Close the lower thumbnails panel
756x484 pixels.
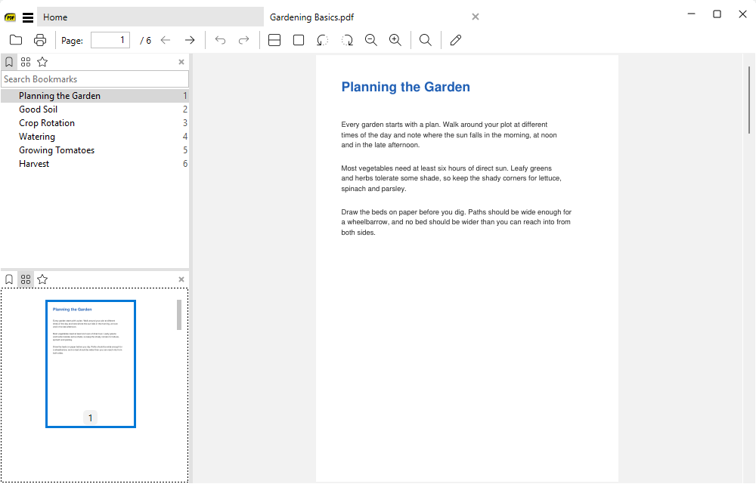point(181,279)
